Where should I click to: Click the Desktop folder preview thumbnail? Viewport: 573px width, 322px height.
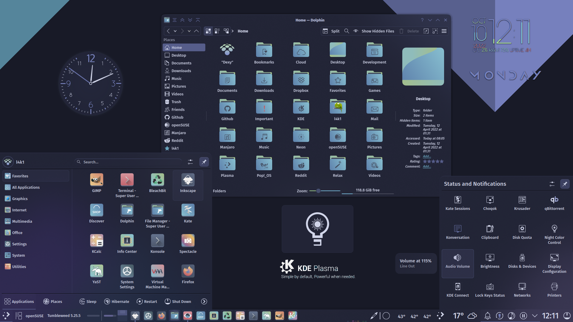(x=423, y=66)
